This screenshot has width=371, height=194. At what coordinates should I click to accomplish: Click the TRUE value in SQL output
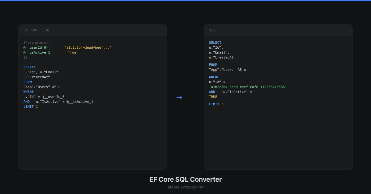(213, 97)
